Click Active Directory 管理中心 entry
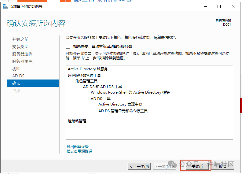This screenshot has height=174, width=242. point(120,104)
